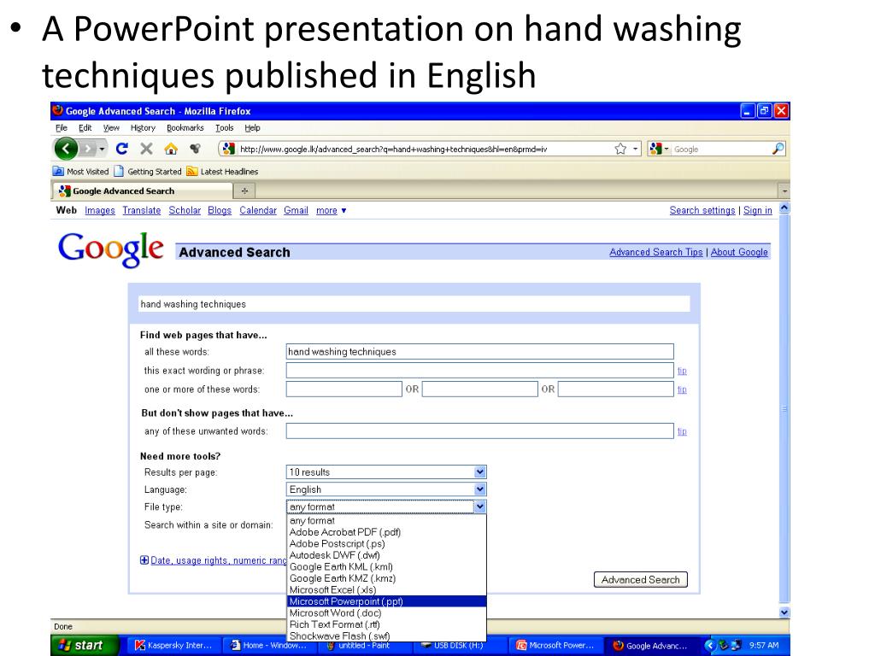Open the Edit menu

pyautogui.click(x=85, y=128)
